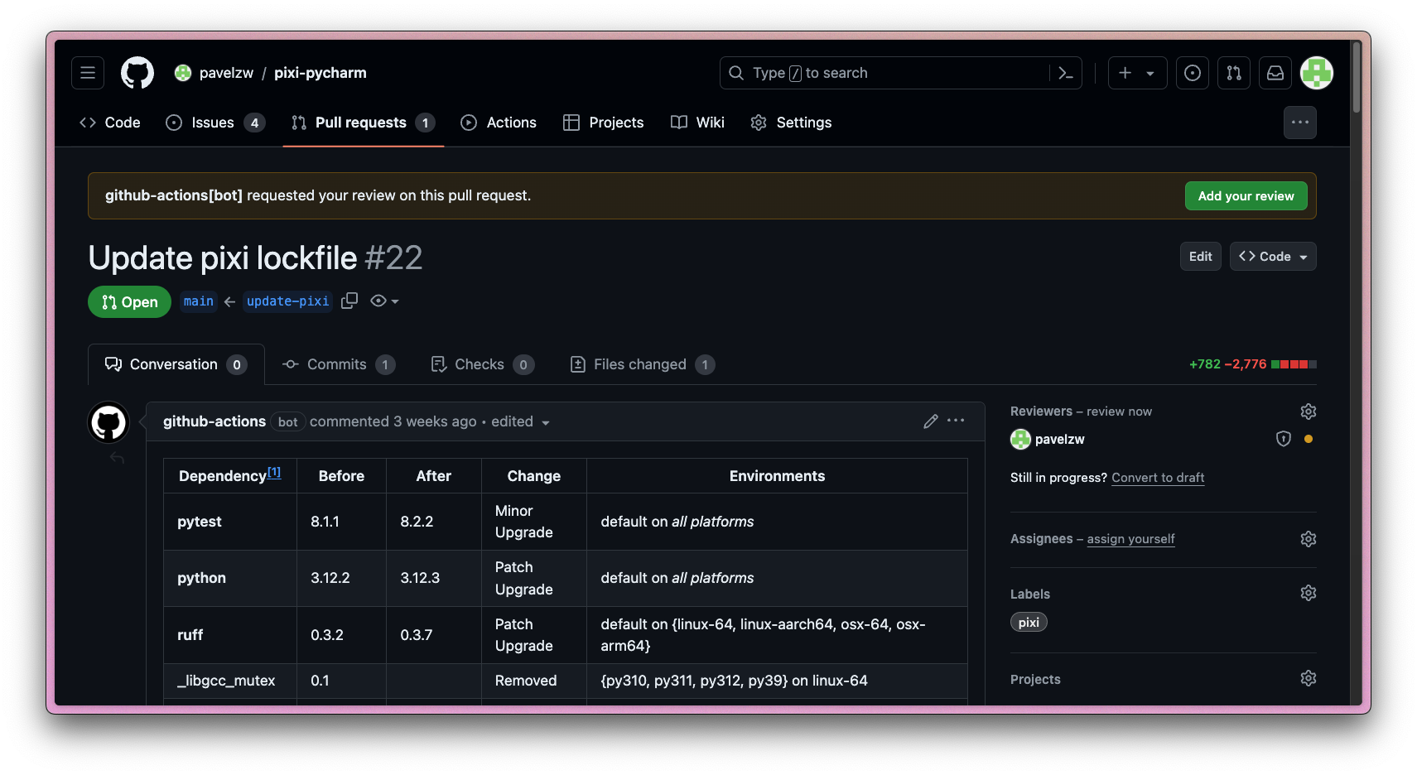Click the Add your review button
This screenshot has height=775, width=1417.
1246,195
